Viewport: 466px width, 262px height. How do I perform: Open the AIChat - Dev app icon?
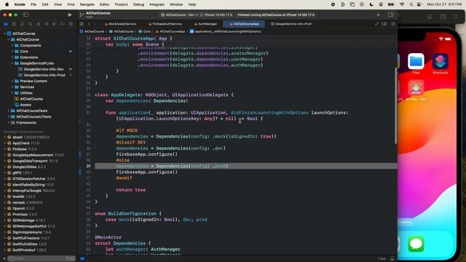point(416,88)
